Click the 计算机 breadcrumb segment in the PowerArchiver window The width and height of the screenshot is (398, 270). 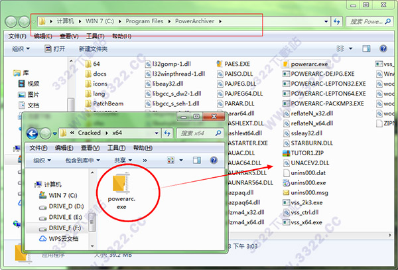[x=65, y=21]
